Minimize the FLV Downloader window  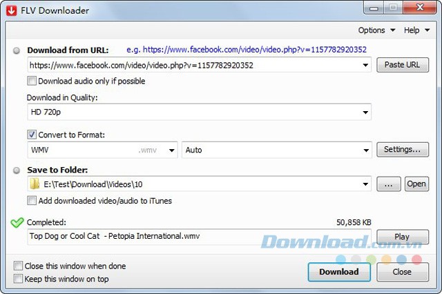tap(374, 8)
